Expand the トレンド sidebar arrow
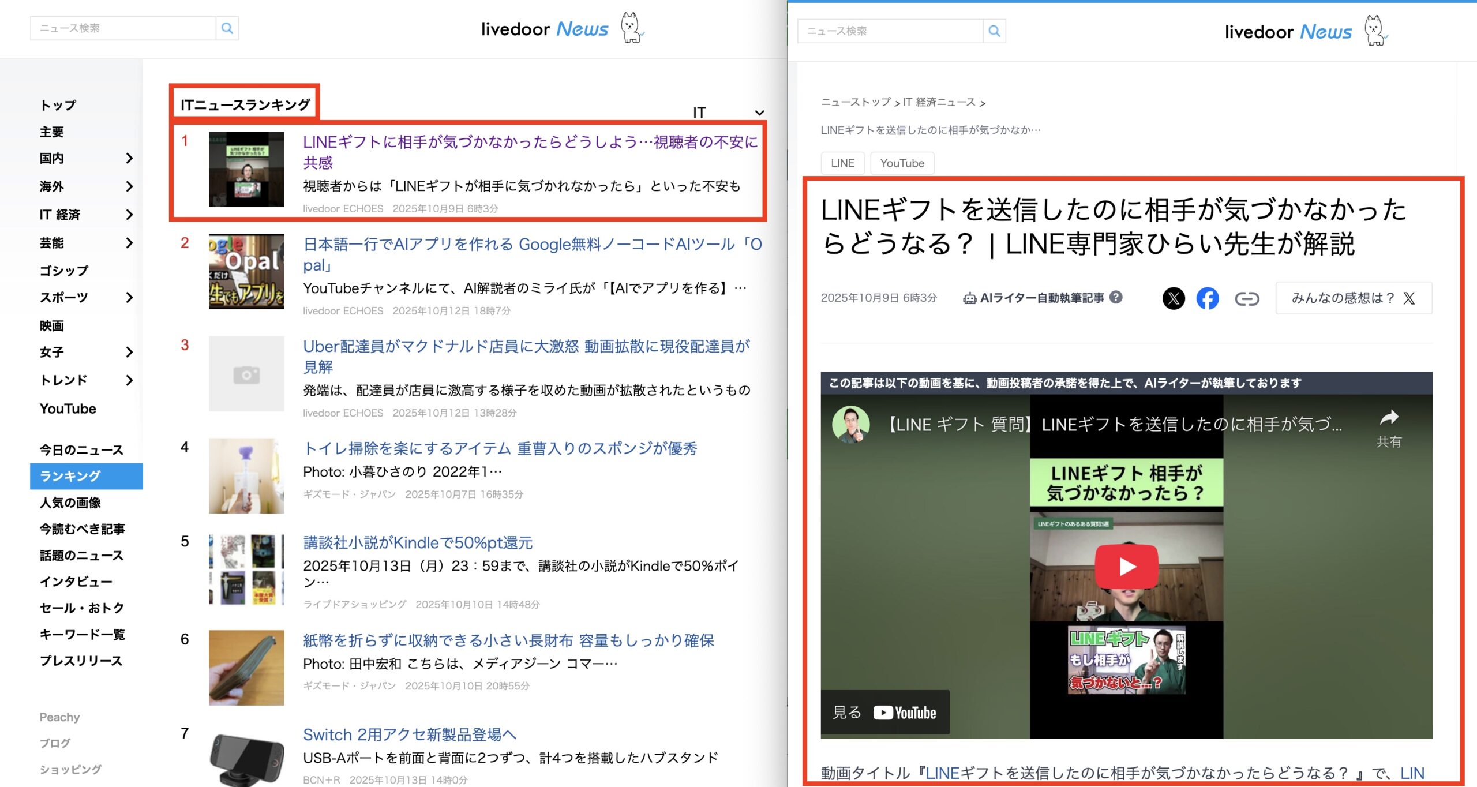The height and width of the screenshot is (787, 1477). [129, 380]
